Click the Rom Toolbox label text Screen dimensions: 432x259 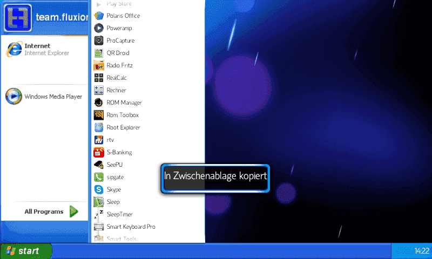click(123, 115)
